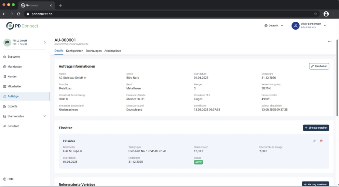Reload the pdconnect.de page

click(19, 14)
